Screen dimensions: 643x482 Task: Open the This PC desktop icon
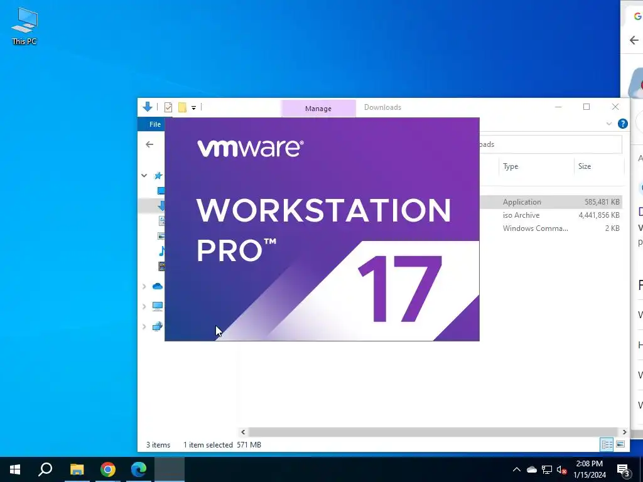[24, 25]
